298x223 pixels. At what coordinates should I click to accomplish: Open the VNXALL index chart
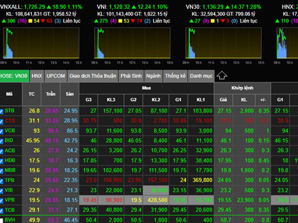pos(41,43)
